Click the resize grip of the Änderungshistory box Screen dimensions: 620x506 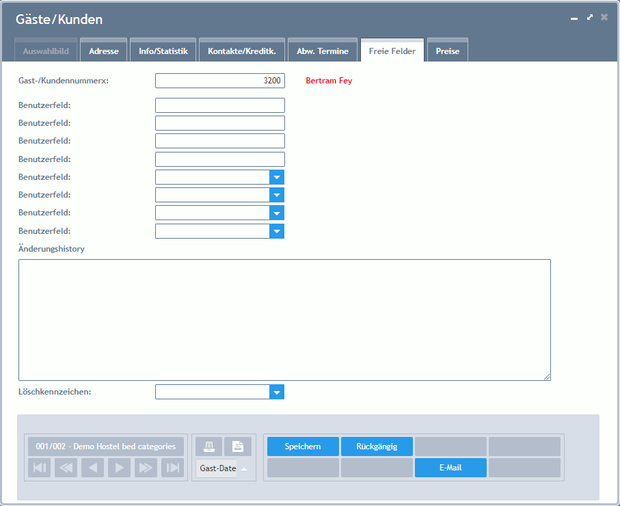coord(547,377)
